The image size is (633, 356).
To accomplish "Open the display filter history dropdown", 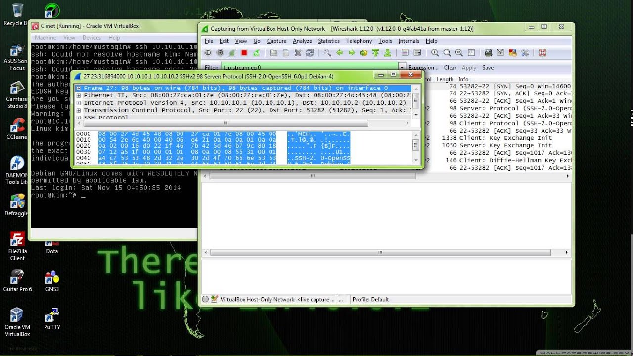I will click(x=402, y=67).
